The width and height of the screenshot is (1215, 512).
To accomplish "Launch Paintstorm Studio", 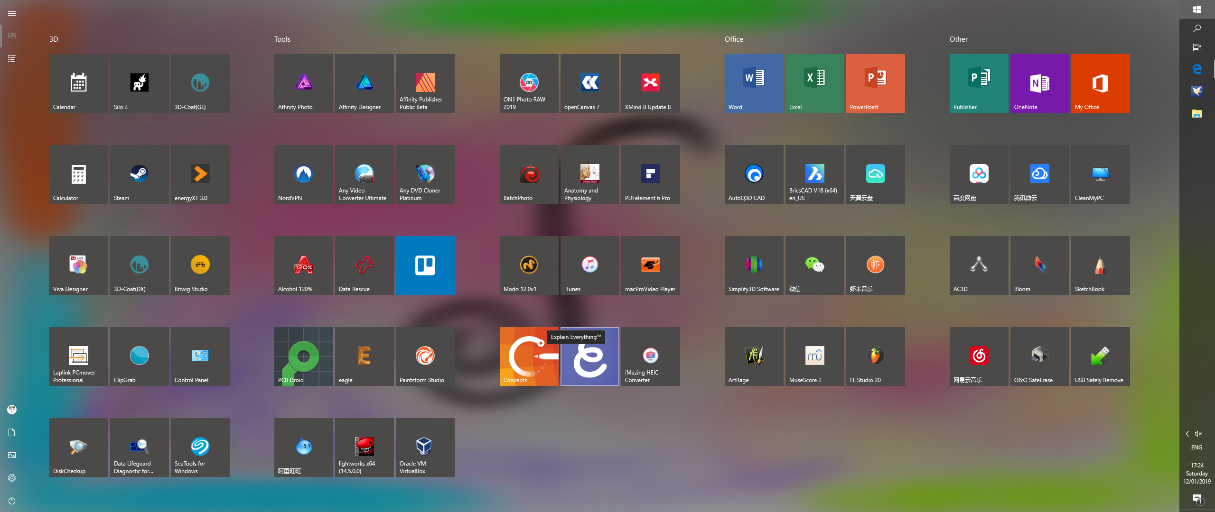I will 425,357.
